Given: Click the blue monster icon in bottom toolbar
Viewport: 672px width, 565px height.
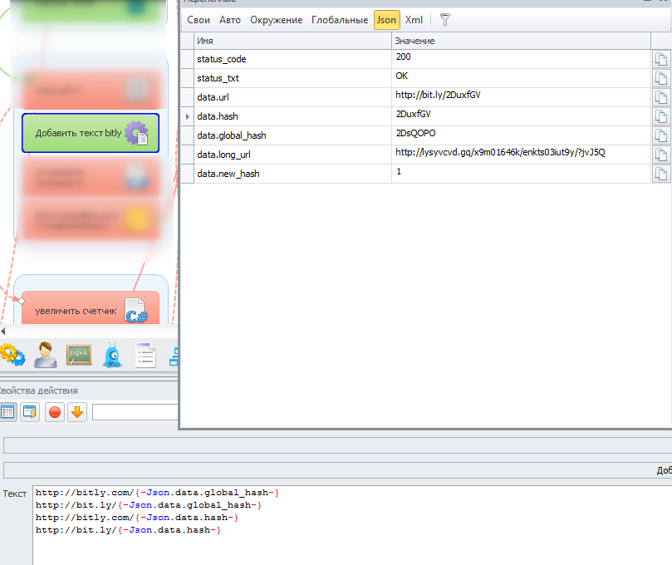Looking at the screenshot, I should click(112, 355).
